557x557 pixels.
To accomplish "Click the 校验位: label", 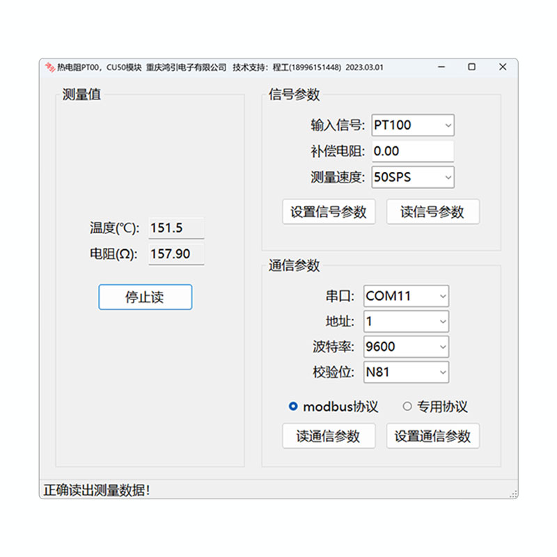I will point(334,372).
